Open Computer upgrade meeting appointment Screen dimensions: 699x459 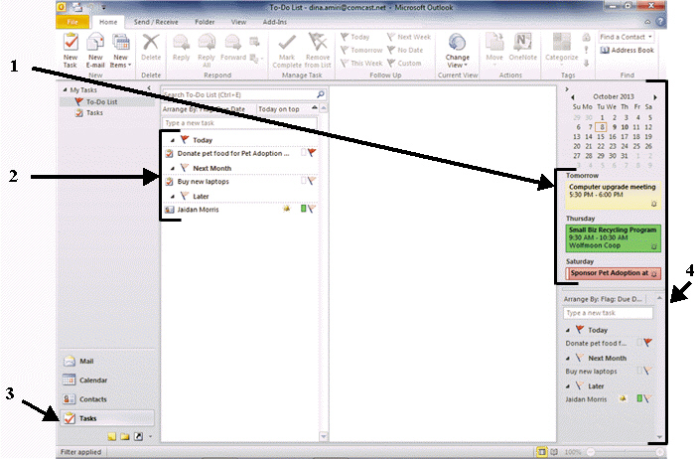click(613, 195)
